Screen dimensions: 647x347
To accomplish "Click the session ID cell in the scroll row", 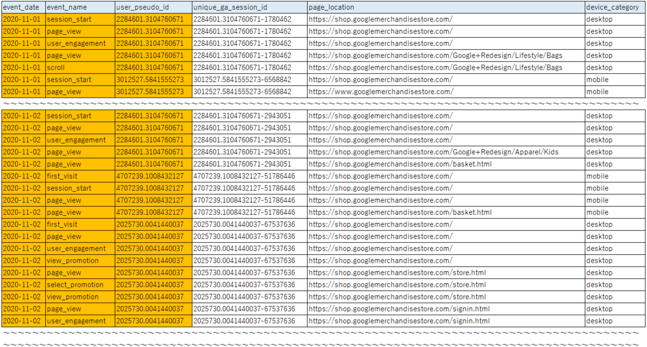I will tap(250, 67).
